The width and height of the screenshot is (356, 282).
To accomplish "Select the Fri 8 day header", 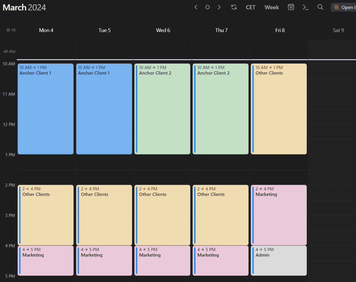I will click(280, 30).
